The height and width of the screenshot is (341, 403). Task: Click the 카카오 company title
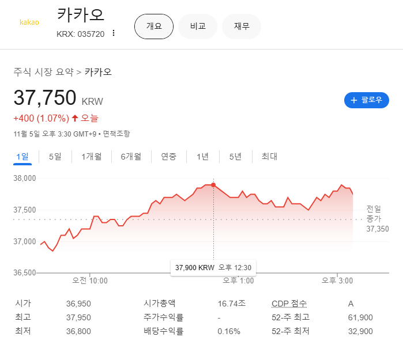pyautogui.click(x=81, y=14)
